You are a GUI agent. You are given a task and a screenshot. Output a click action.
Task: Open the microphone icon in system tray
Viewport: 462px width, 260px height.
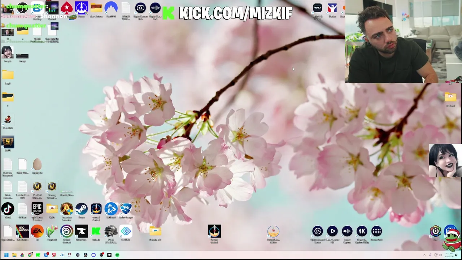click(x=431, y=255)
